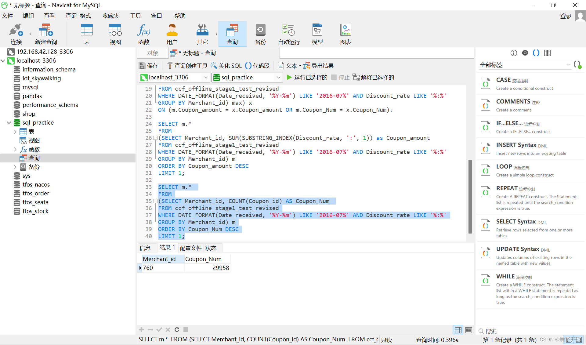The image size is (586, 345).
Task: Select the tfos_order database
Action: pos(36,194)
